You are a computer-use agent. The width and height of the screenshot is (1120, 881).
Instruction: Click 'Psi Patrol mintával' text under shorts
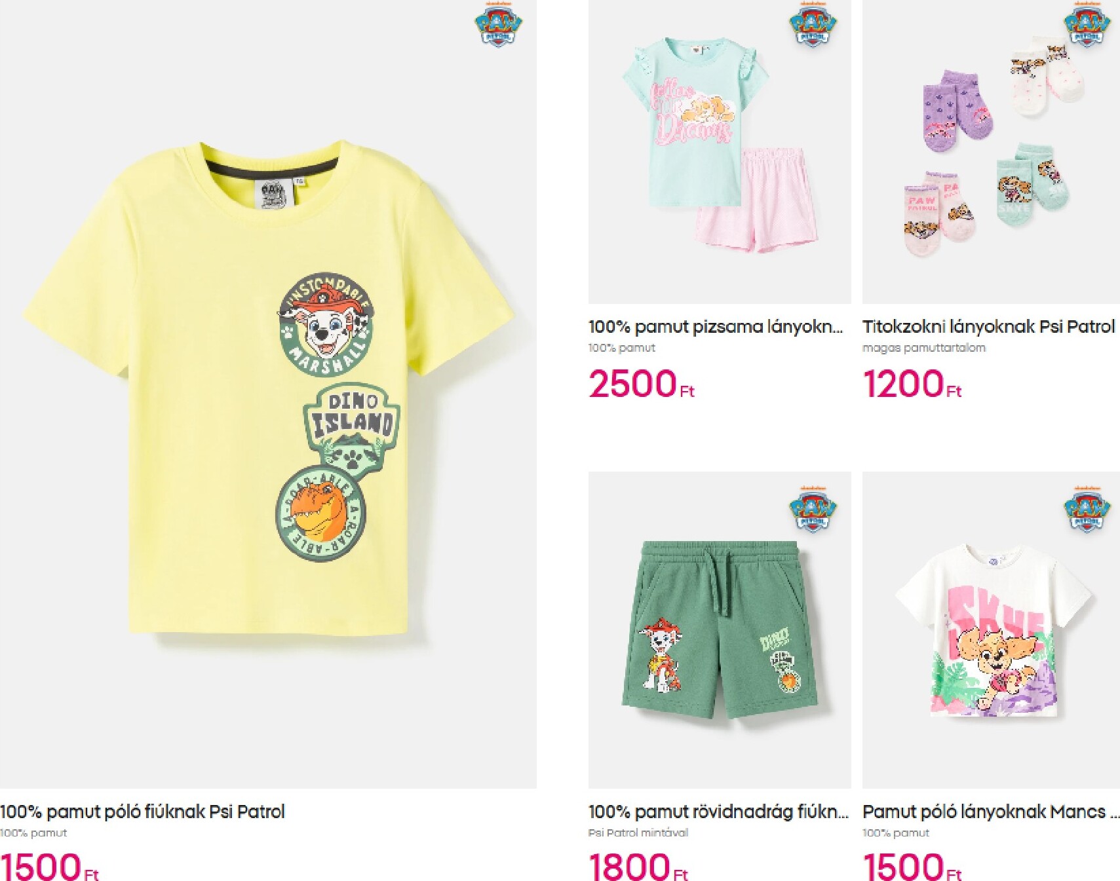click(x=638, y=833)
